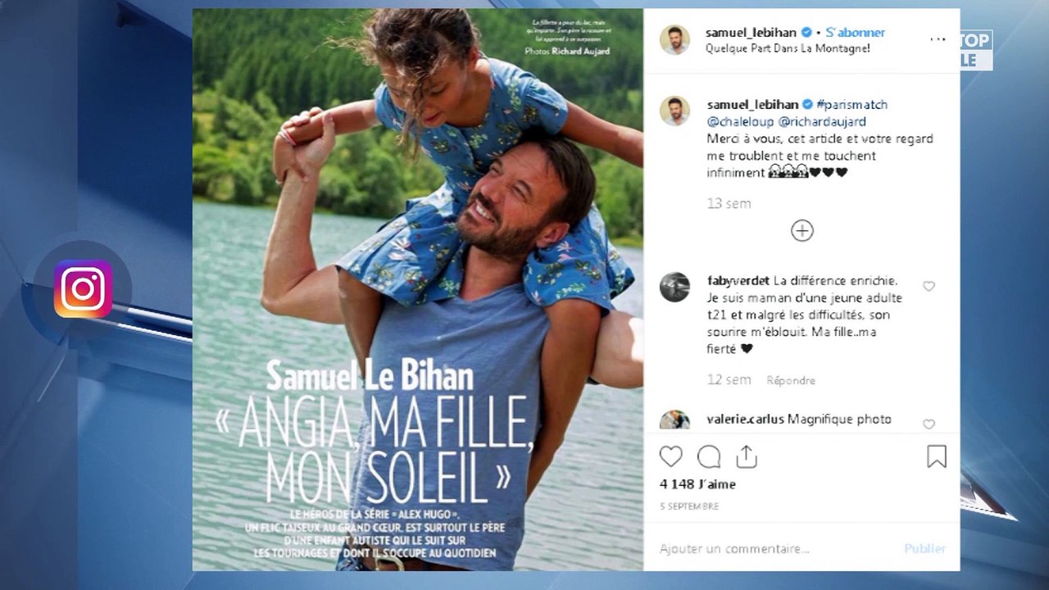This screenshot has height=590, width=1049.
Task: View the 4 148 J'aime likes list
Action: tap(697, 484)
